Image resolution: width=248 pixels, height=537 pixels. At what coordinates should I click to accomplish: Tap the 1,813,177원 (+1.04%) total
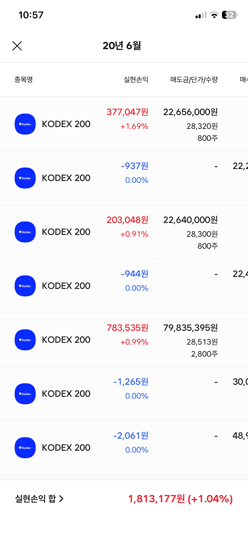180,499
